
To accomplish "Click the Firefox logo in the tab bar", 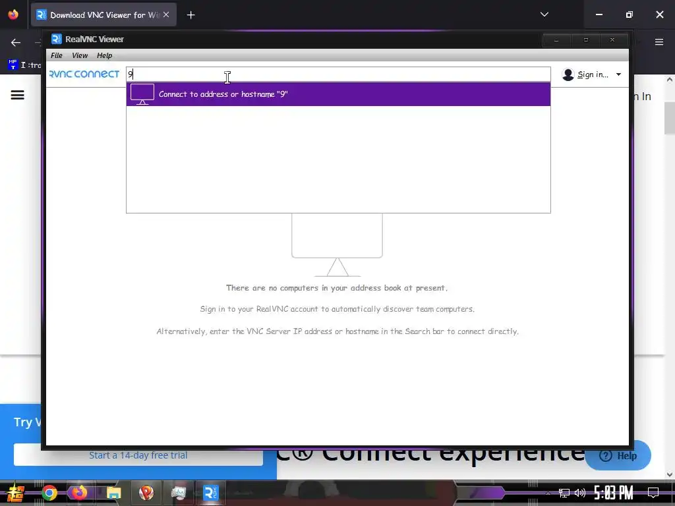I will 13,14.
